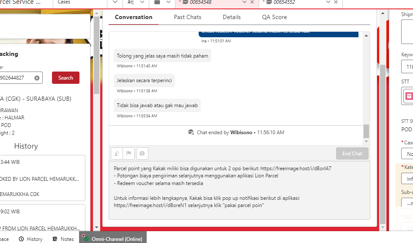Open History in the utility bar
413x243 pixels.
coord(30,239)
